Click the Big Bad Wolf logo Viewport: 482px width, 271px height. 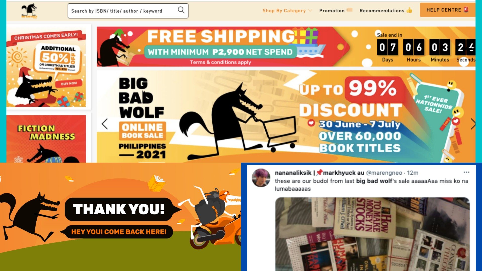pyautogui.click(x=29, y=11)
